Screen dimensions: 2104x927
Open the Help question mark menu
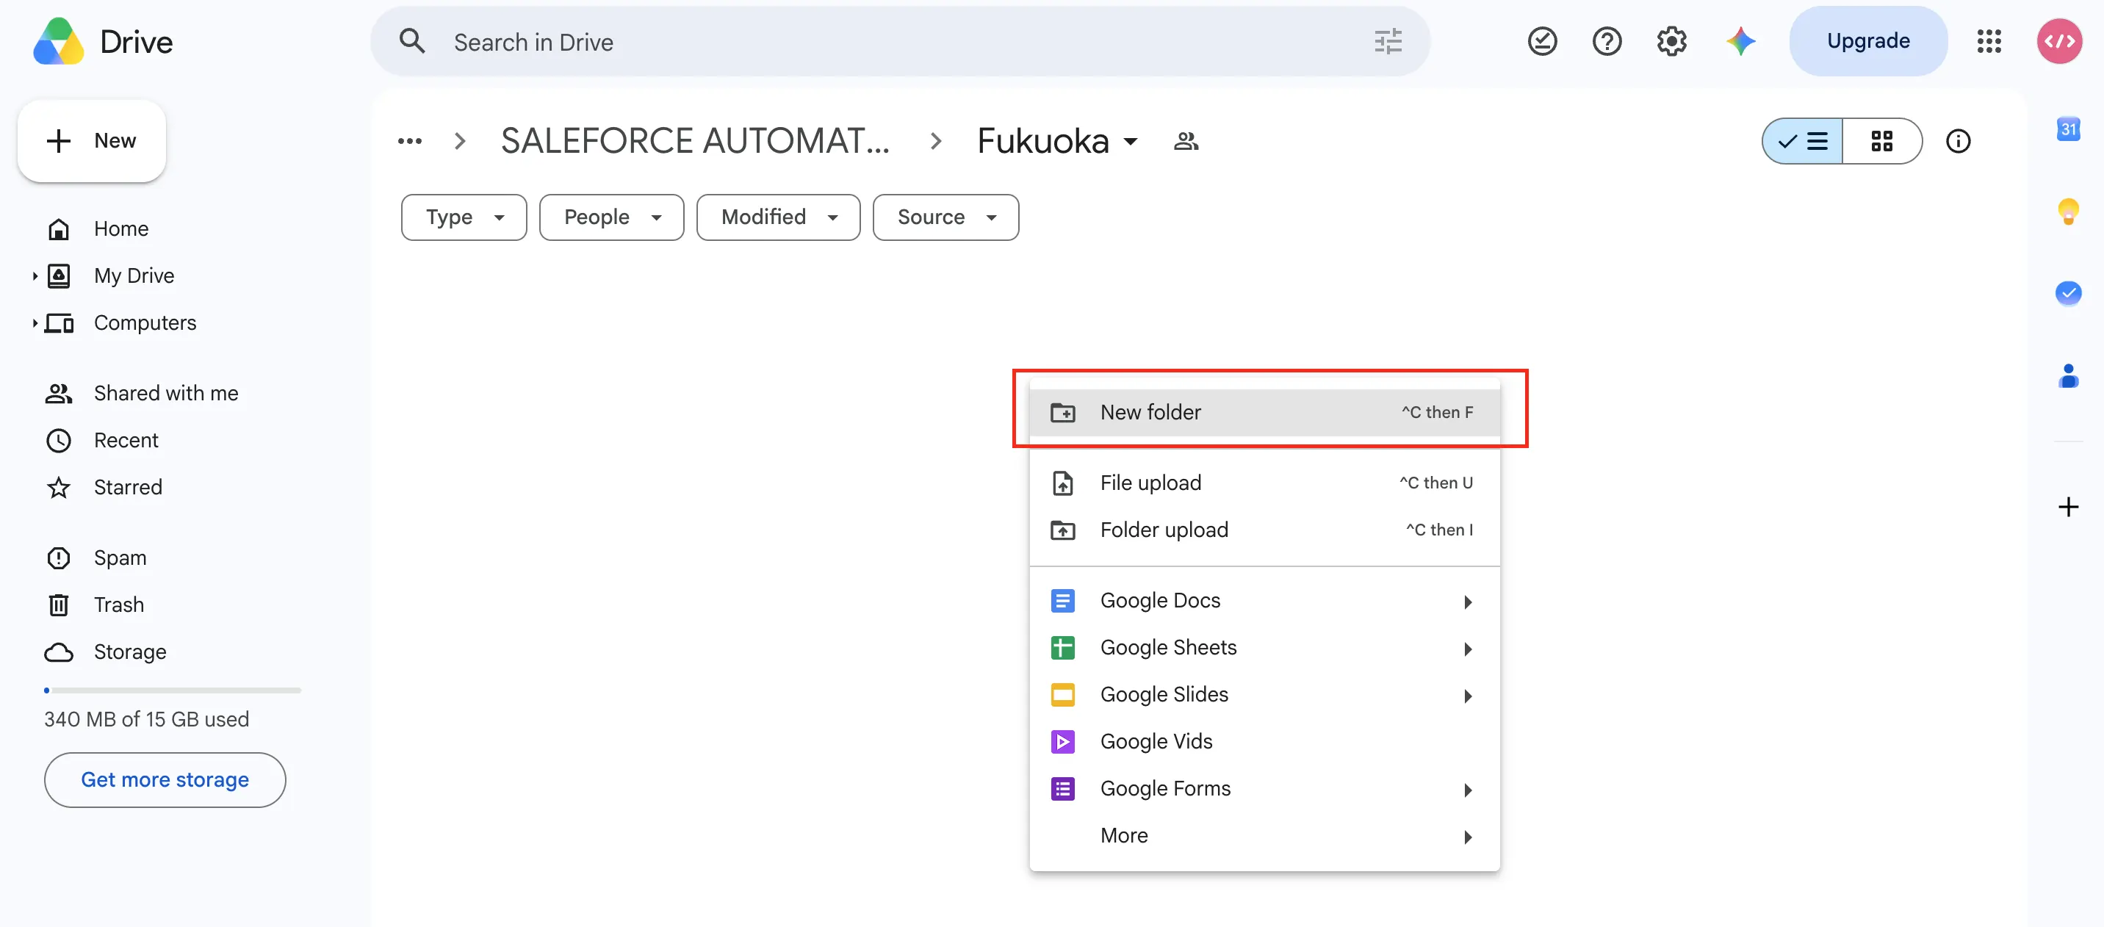pos(1607,42)
